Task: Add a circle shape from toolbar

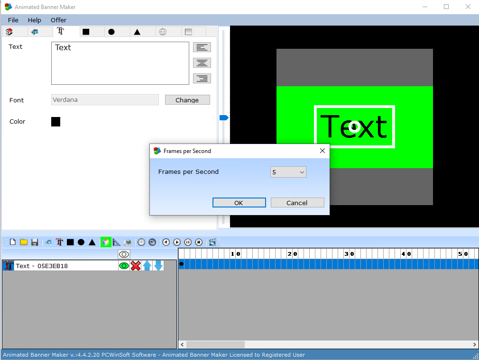Action: point(81,242)
